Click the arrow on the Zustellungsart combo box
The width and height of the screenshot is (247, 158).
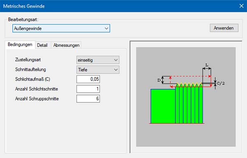116,60
